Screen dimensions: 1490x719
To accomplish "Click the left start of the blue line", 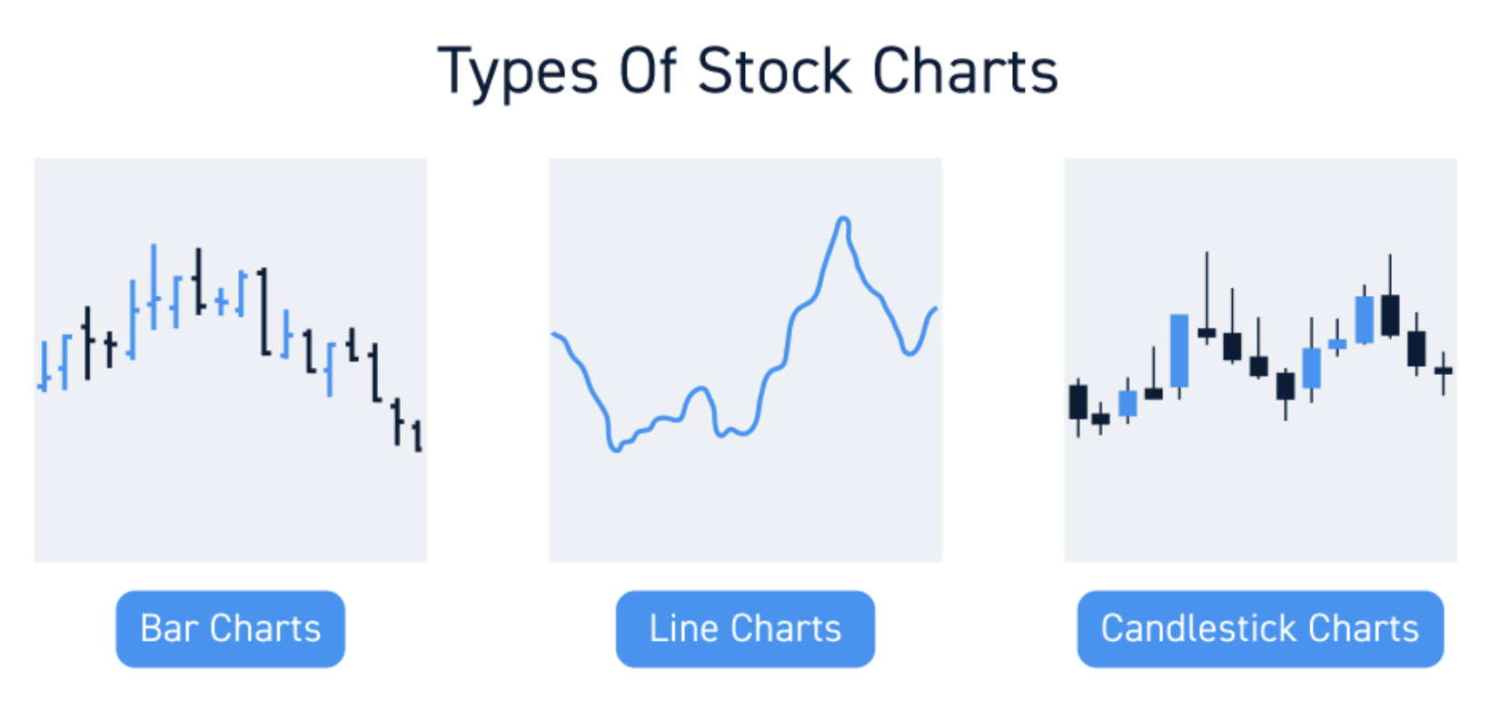I will 554,335.
